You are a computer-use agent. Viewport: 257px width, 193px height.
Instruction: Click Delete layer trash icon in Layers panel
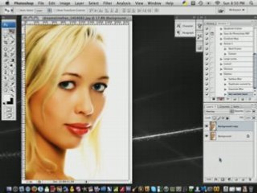(250, 180)
